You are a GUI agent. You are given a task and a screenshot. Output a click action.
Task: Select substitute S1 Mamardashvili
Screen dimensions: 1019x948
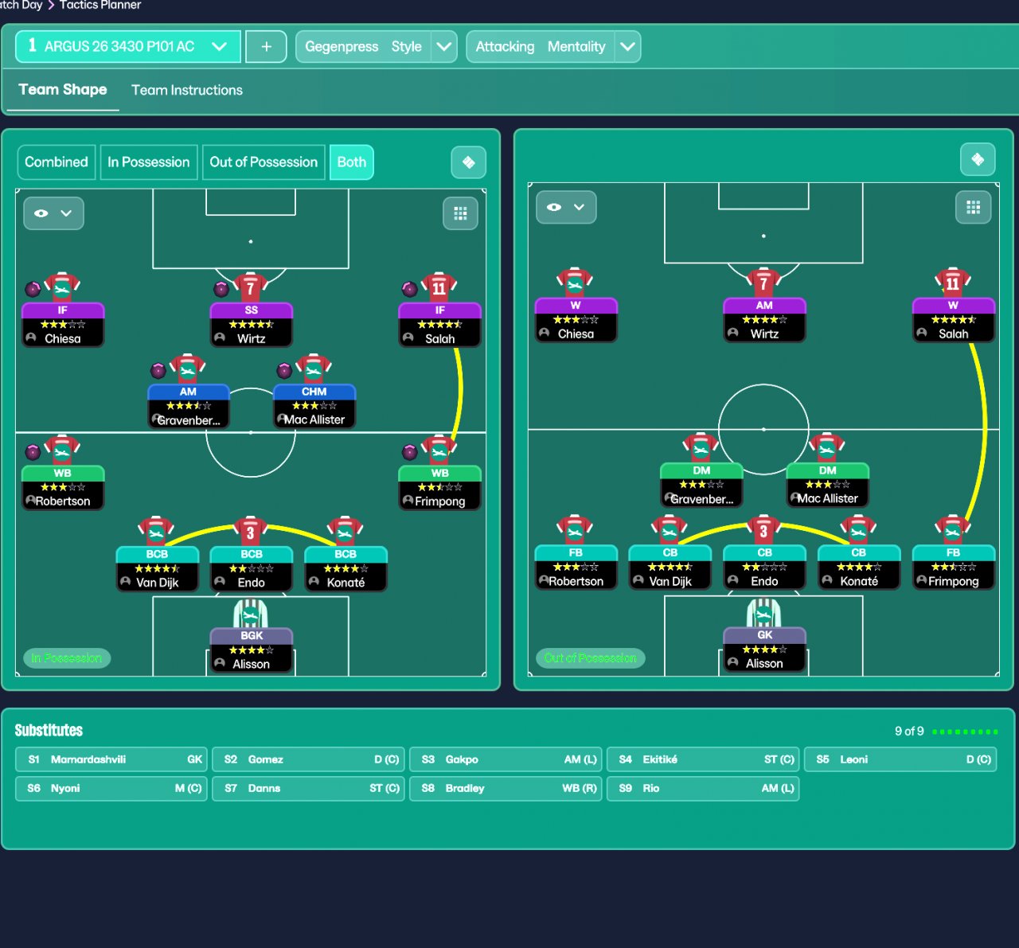click(111, 759)
